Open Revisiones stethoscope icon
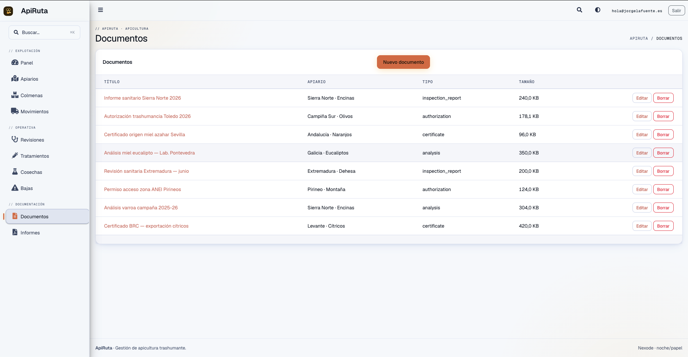This screenshot has height=357, width=688. [x=15, y=139]
